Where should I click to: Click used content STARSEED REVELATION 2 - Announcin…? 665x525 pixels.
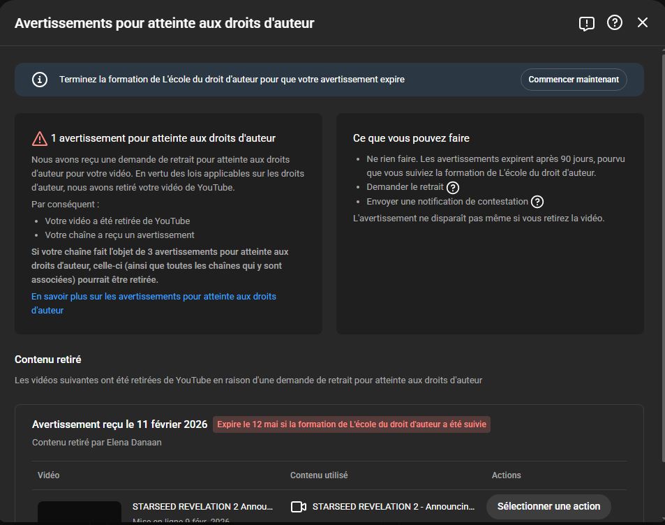coord(394,507)
